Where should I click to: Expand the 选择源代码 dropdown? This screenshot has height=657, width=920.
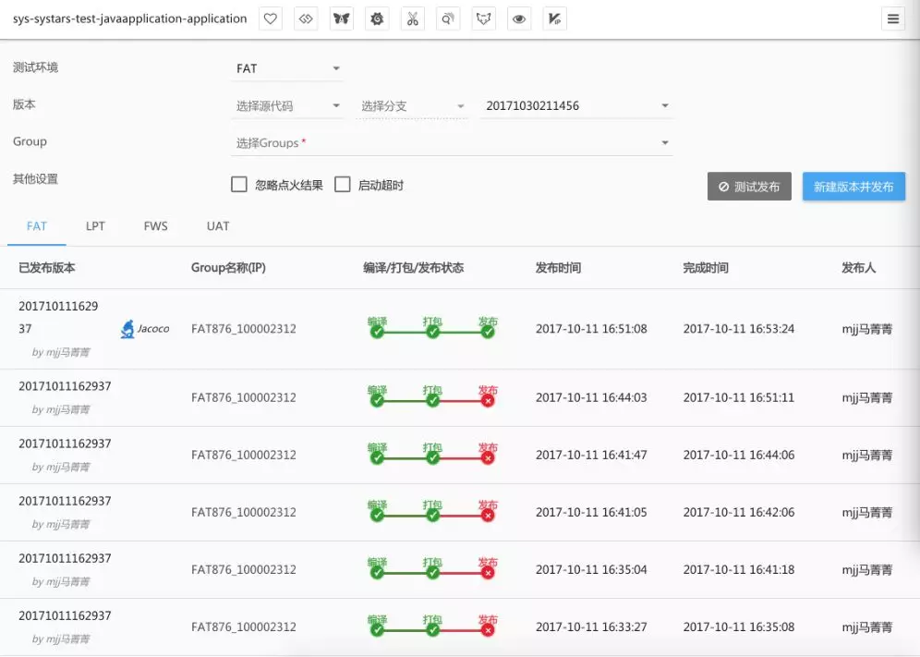coord(288,106)
